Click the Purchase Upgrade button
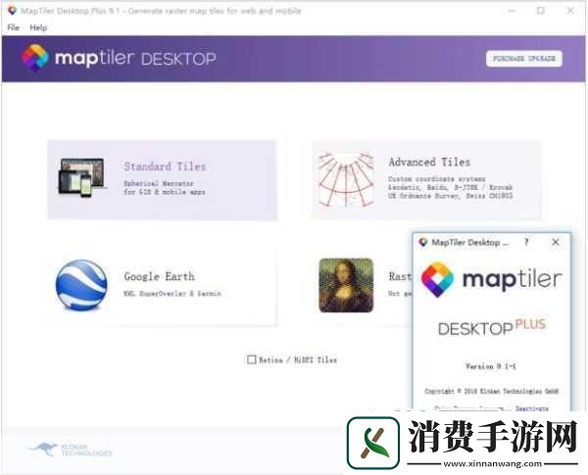Screen dimensions: 588x475 coord(524,59)
